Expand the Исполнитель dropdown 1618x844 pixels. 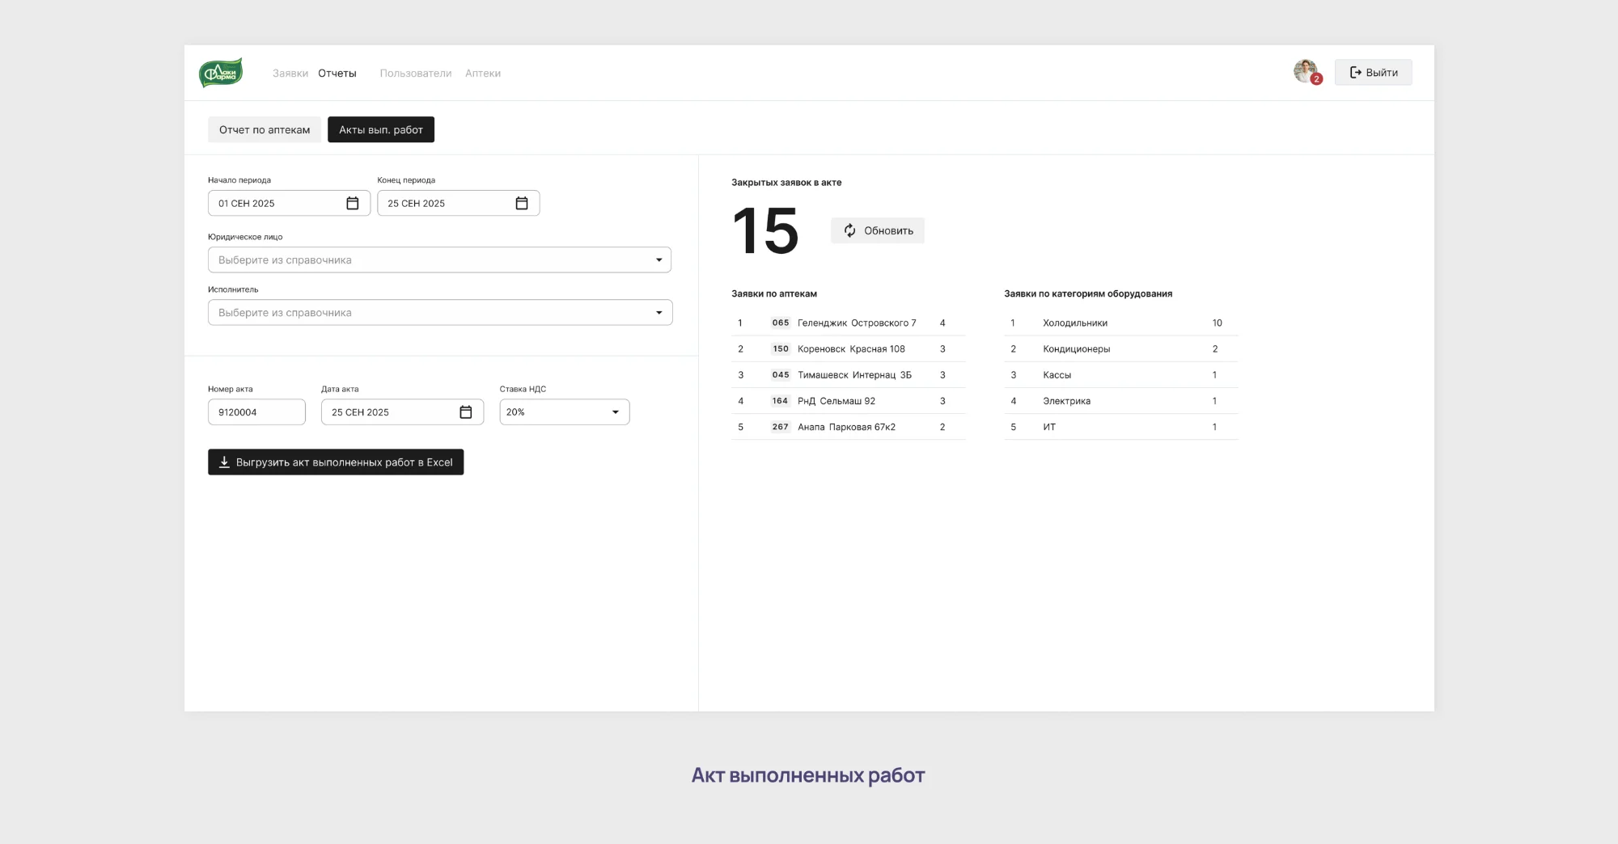click(659, 313)
